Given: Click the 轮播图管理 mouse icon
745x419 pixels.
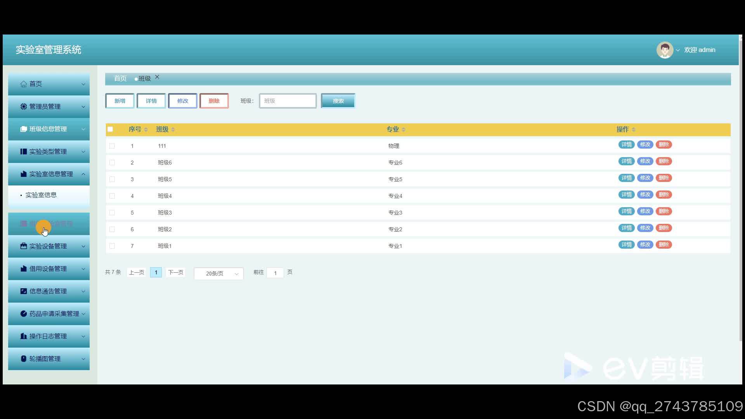Looking at the screenshot, I should pos(24,358).
